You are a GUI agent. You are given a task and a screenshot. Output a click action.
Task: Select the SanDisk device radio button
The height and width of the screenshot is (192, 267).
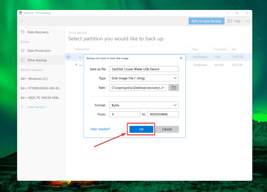[x=68, y=57]
